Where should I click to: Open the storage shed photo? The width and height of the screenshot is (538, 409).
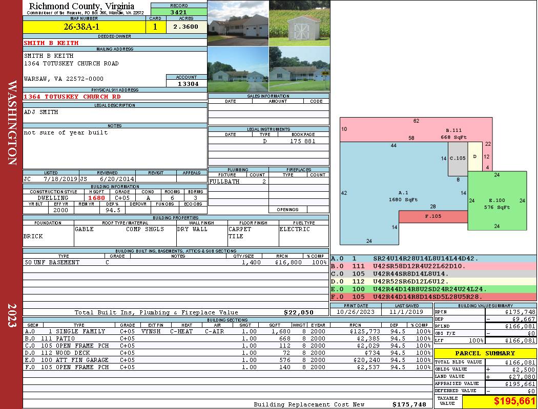pyautogui.click(x=300, y=23)
